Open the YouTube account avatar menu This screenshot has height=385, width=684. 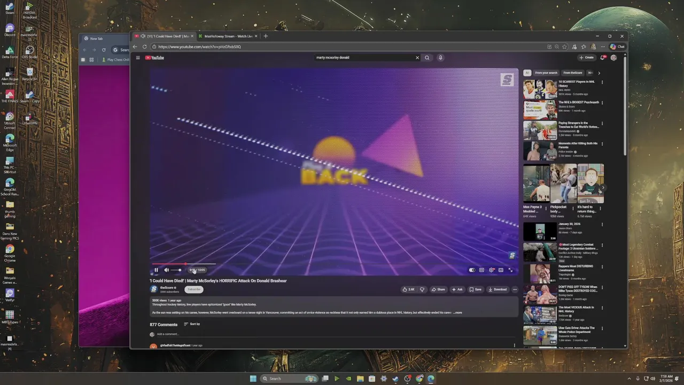614,58
